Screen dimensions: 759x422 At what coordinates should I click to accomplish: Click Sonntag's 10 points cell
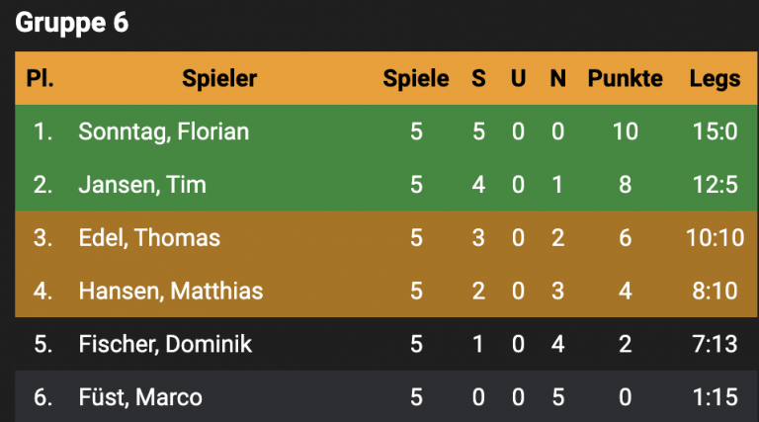coord(625,131)
